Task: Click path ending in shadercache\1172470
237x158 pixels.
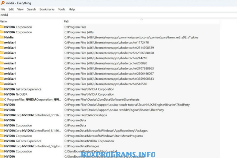Action: (x=107, y=43)
